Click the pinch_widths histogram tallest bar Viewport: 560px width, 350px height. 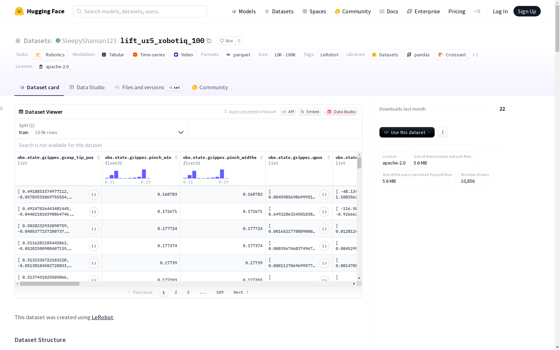click(x=222, y=174)
